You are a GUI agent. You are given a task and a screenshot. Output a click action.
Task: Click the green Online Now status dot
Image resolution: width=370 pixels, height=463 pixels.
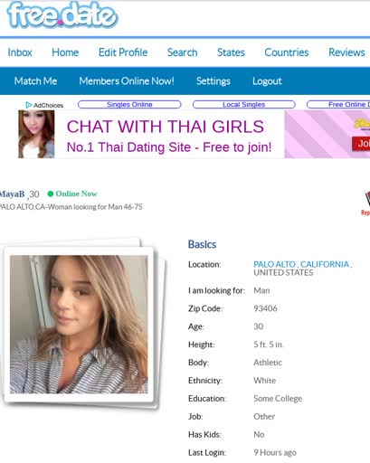point(51,194)
